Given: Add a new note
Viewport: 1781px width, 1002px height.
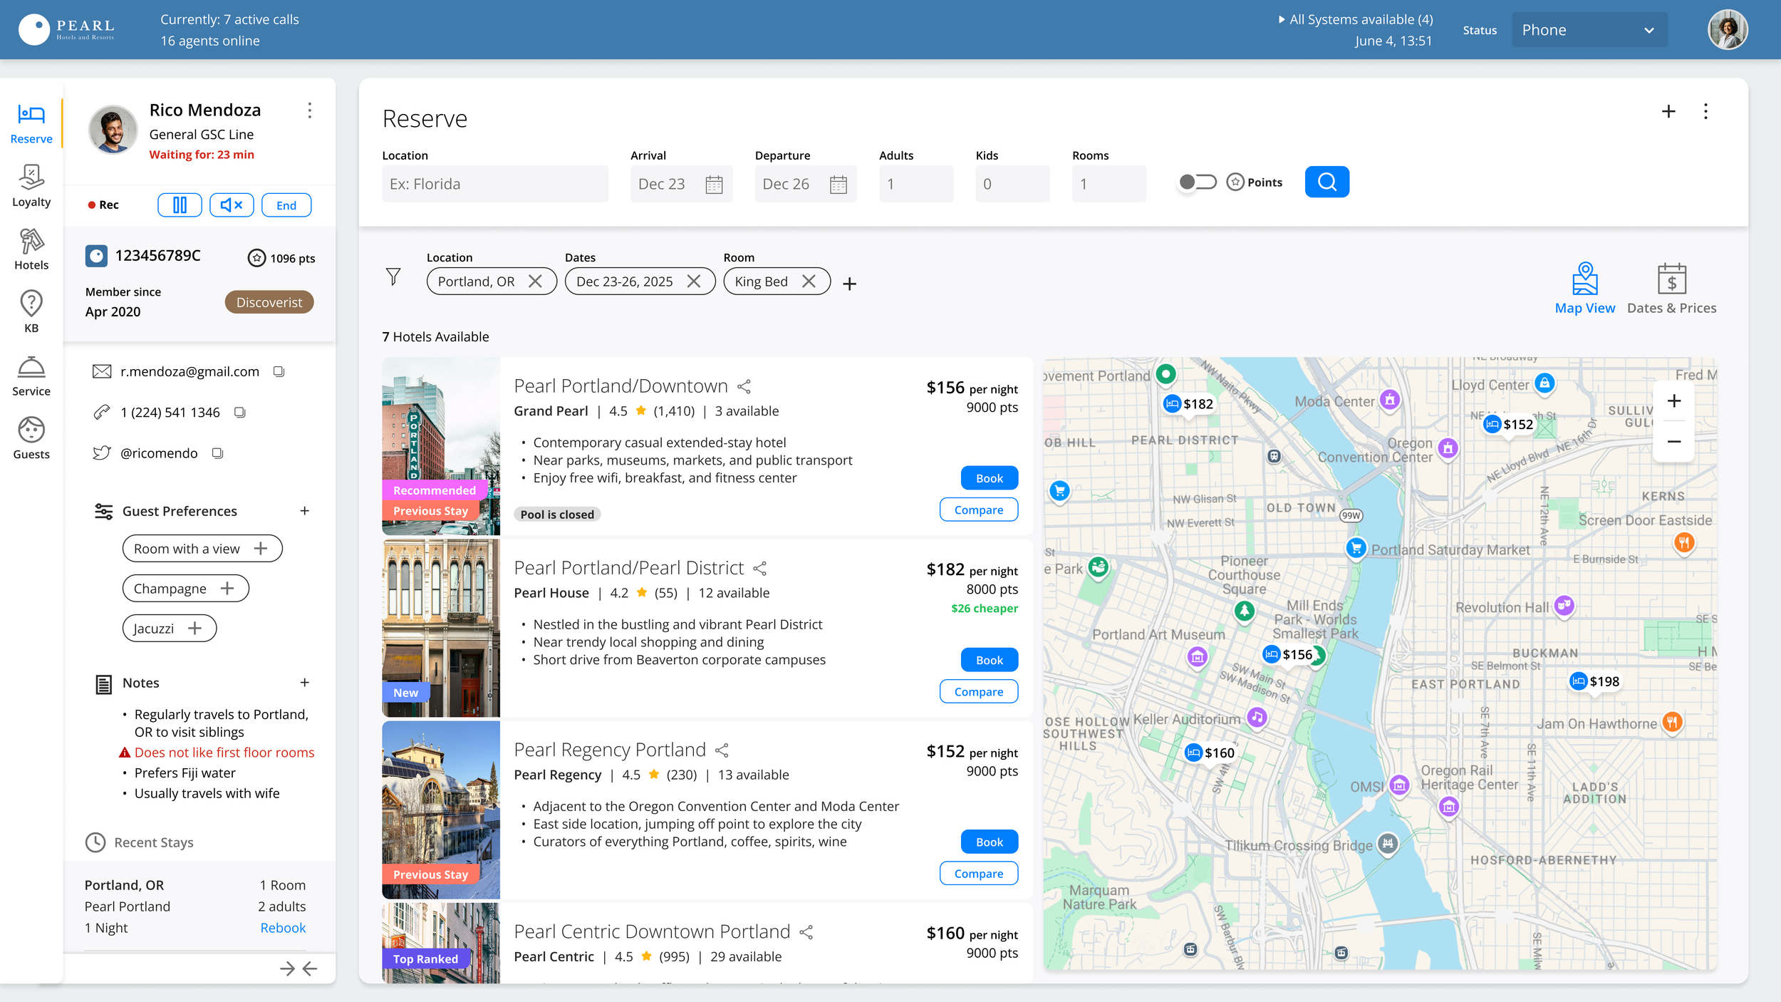Looking at the screenshot, I should [x=305, y=683].
